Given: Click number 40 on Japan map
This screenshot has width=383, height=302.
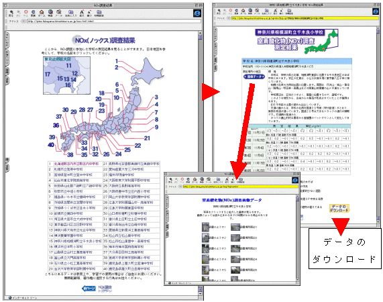Looking at the screenshot, I should 51,145.
